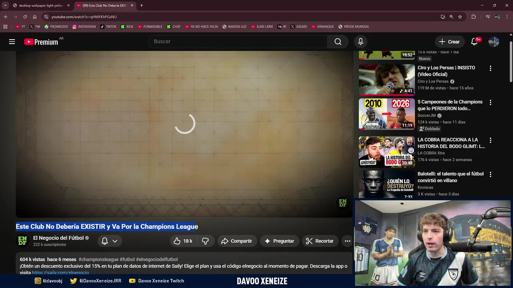Image resolution: width=513 pixels, height=288 pixels.
Task: Open options menu for 5 Campeones video
Action: (x=490, y=102)
